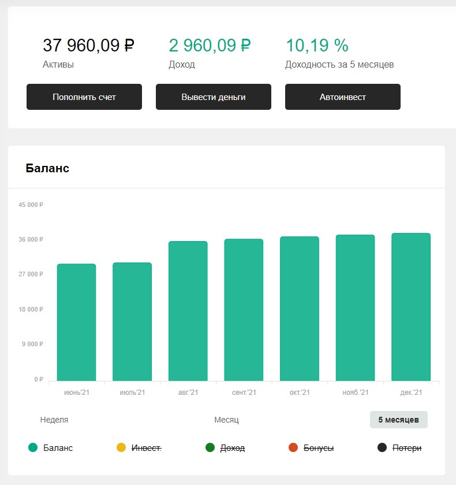The image size is (456, 485).
Task: Show the Потери series label
Action: point(407,448)
